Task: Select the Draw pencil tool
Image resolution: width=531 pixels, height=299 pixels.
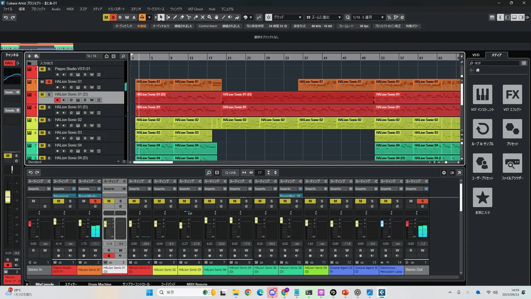Action: [x=175, y=17]
